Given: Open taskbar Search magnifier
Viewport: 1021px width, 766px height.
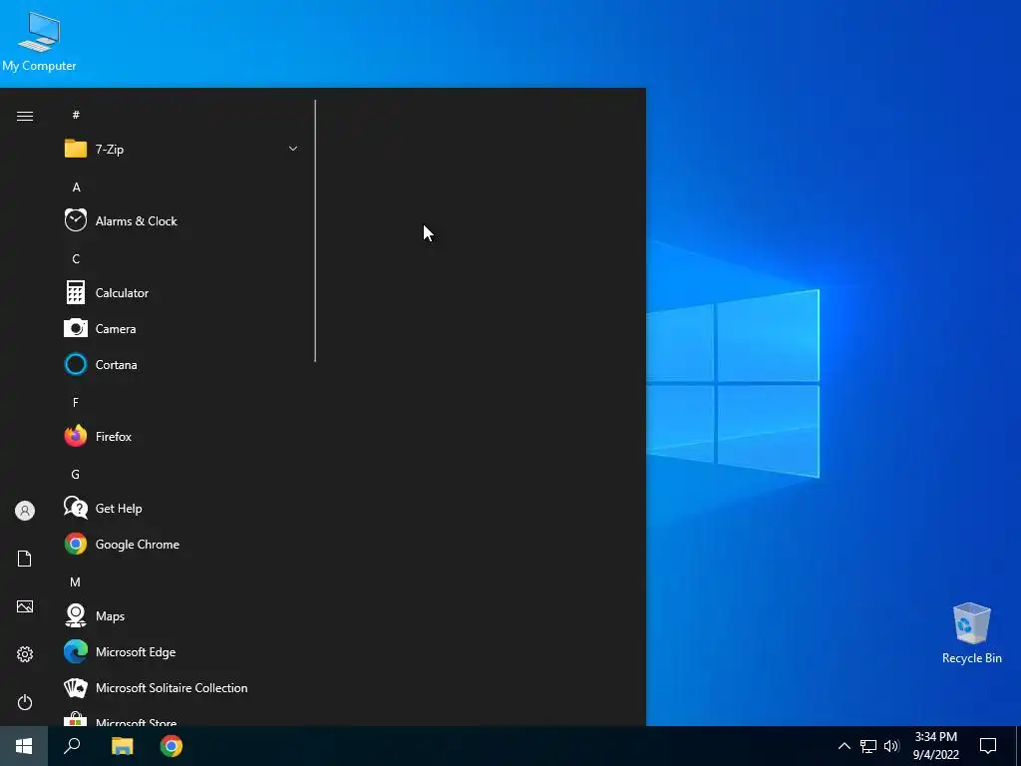Looking at the screenshot, I should tap(72, 746).
